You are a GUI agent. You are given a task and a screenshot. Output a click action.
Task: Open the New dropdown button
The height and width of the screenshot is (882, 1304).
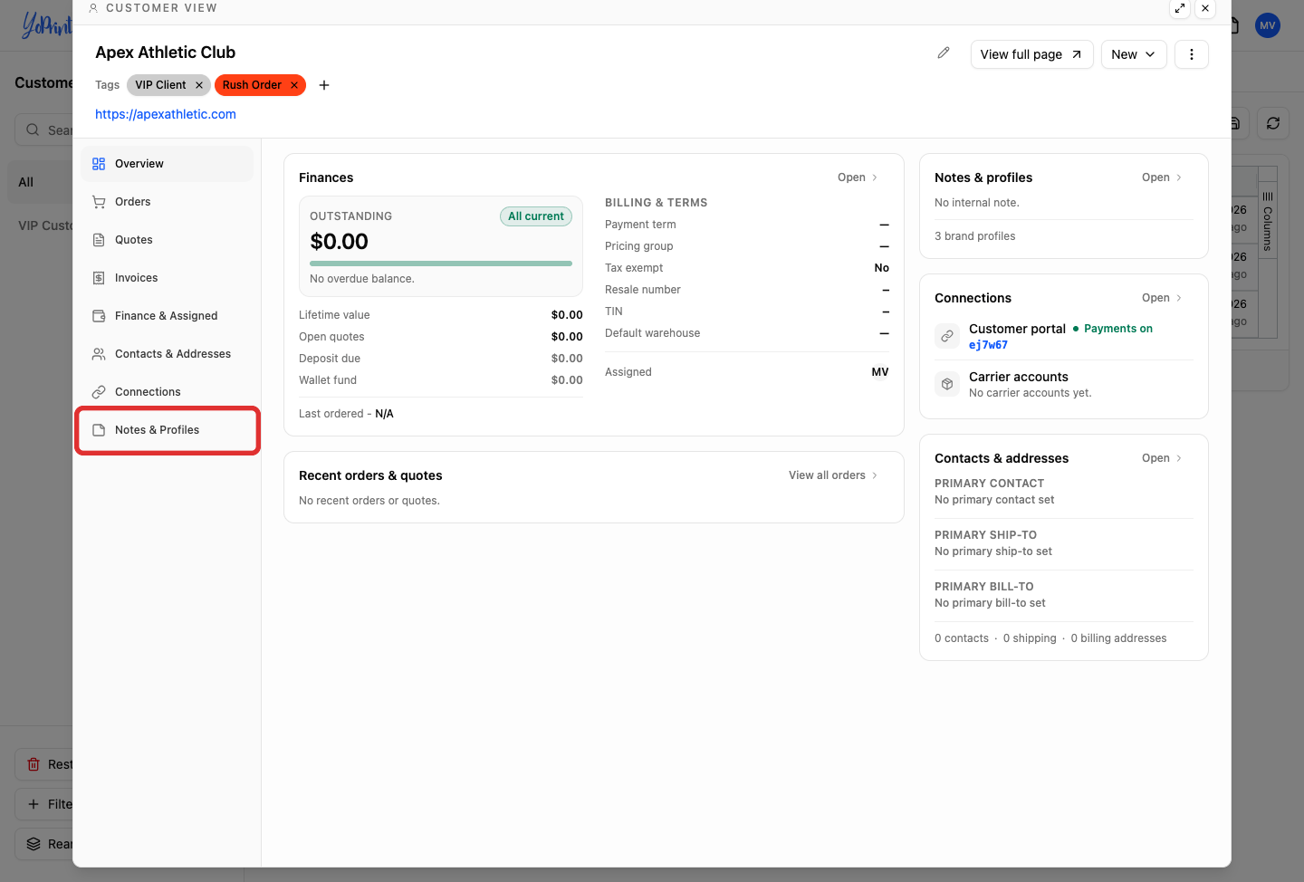(1134, 54)
